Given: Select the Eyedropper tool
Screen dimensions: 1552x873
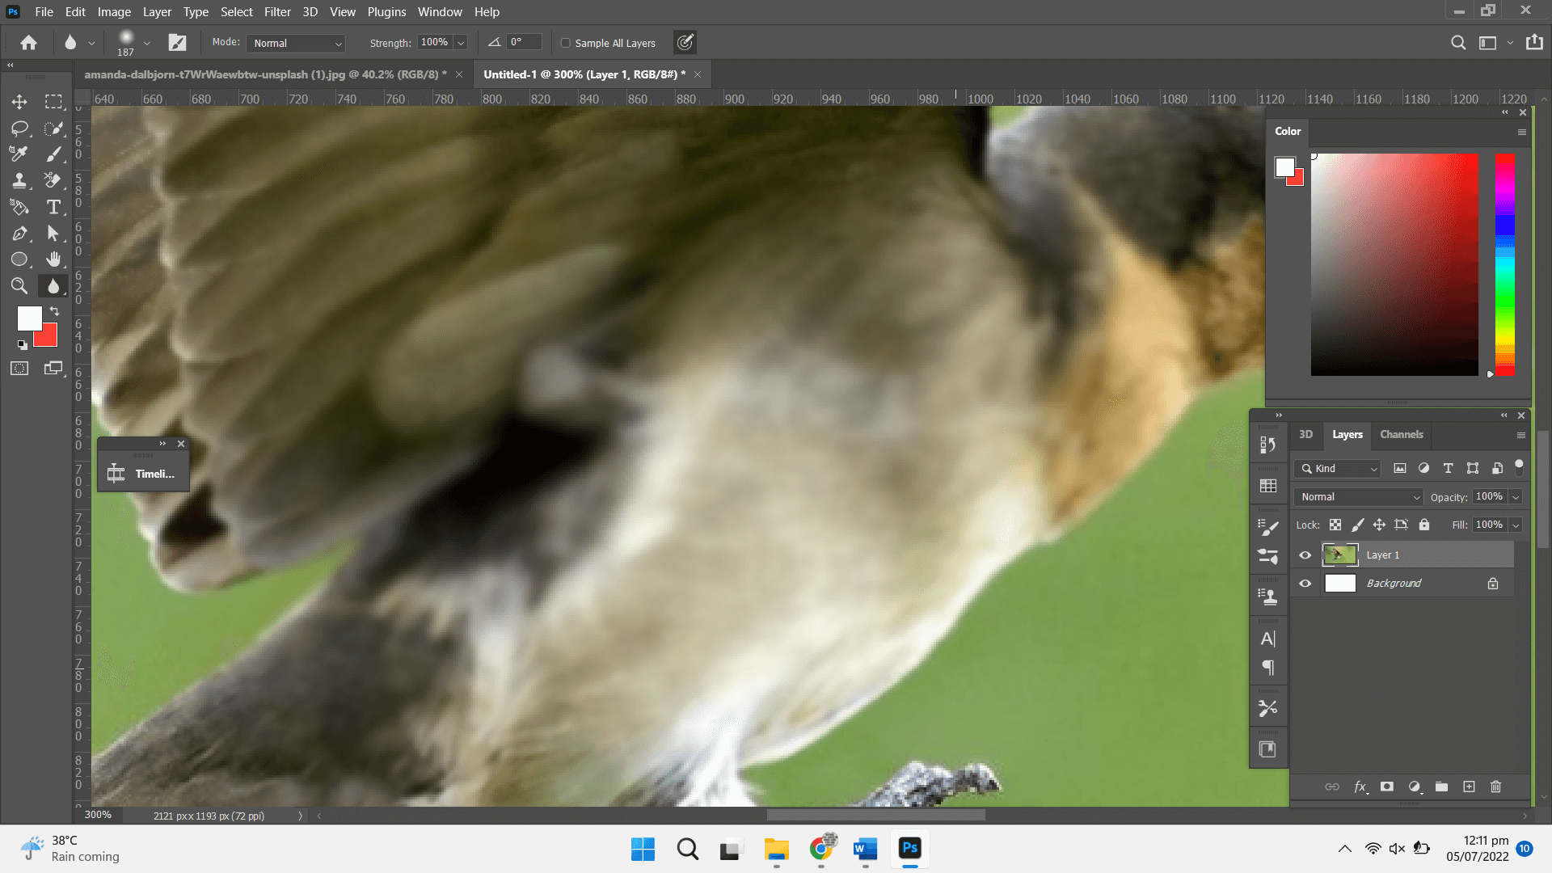Looking at the screenshot, I should tap(19, 154).
